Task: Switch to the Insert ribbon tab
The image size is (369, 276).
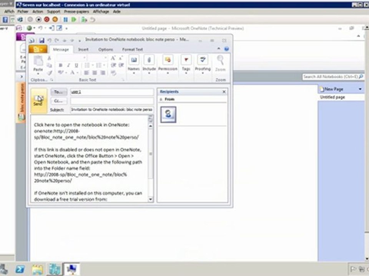Action: [x=83, y=49]
